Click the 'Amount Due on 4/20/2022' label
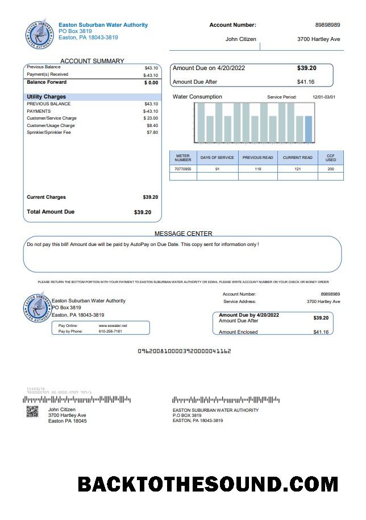This screenshot has width=366, height=520. [x=209, y=68]
